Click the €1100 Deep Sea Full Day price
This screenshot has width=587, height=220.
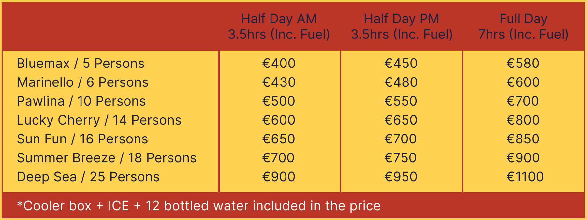click(525, 177)
